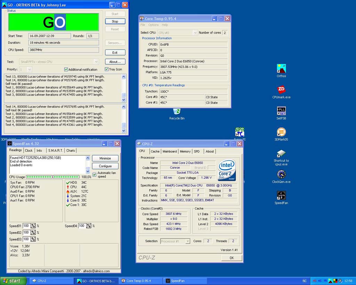356x285 pixels.
Task: Switch to the Cache tab in CPU-Z
Action: tap(155, 151)
